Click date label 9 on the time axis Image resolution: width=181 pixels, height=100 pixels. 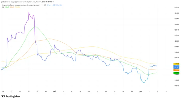[166, 91]
